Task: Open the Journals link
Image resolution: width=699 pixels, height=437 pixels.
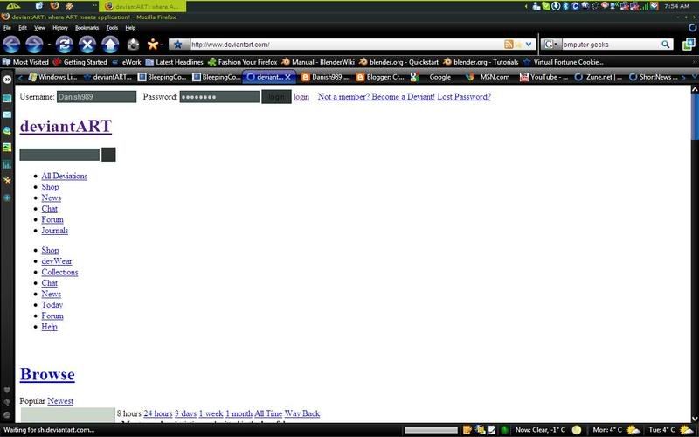Action: [55, 231]
